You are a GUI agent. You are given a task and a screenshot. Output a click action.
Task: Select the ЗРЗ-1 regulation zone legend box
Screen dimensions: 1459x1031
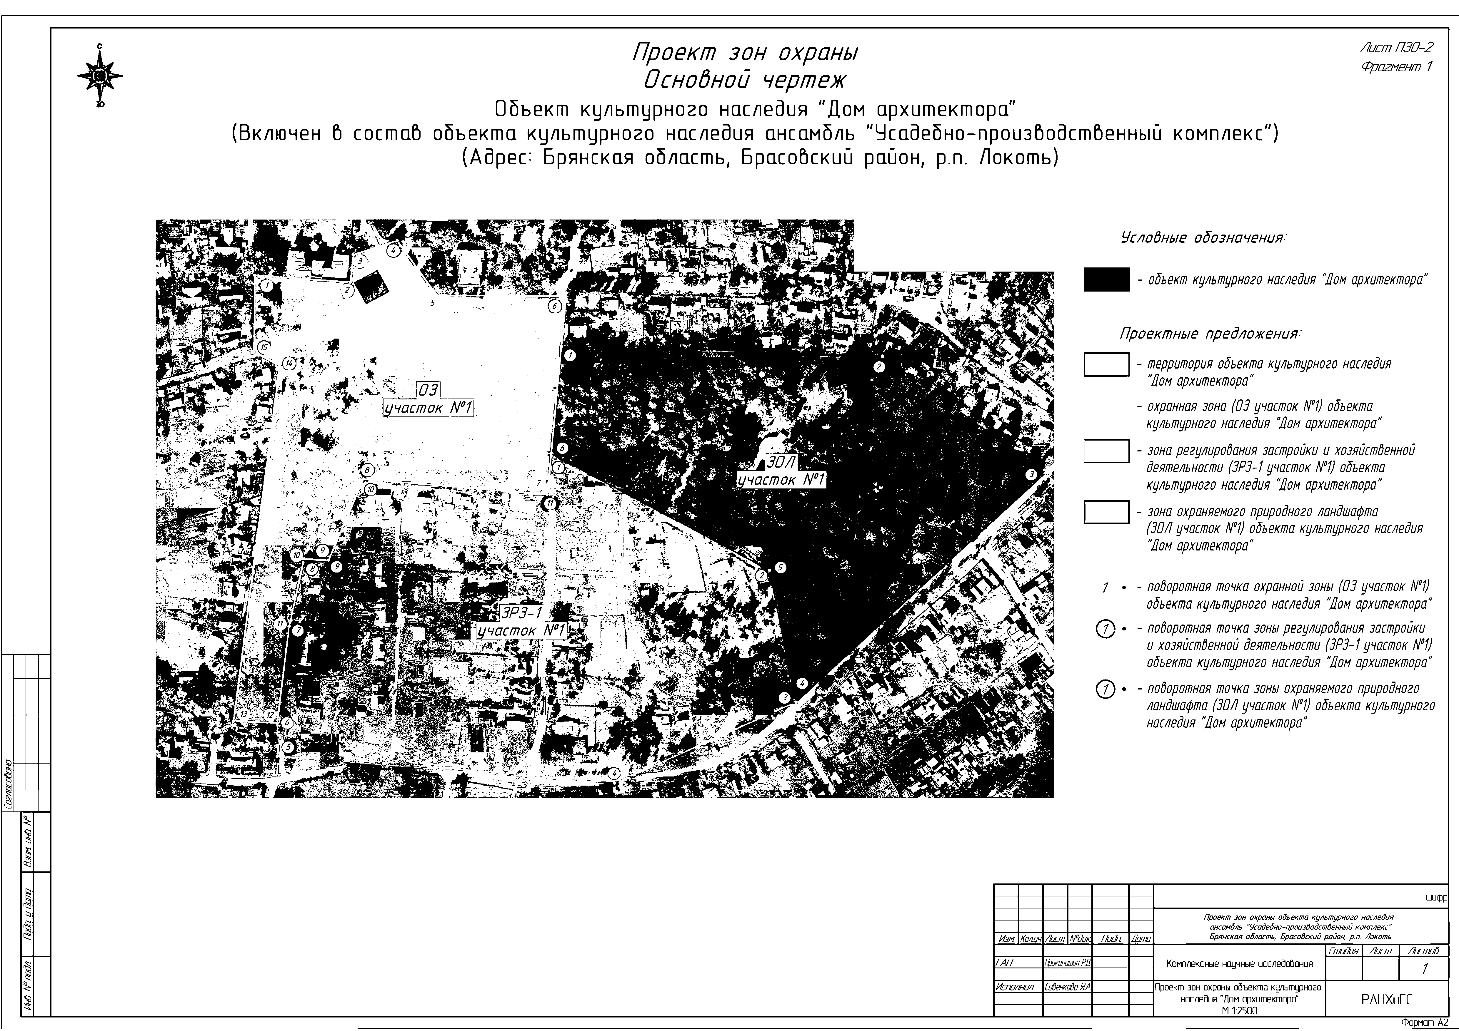click(x=1106, y=451)
